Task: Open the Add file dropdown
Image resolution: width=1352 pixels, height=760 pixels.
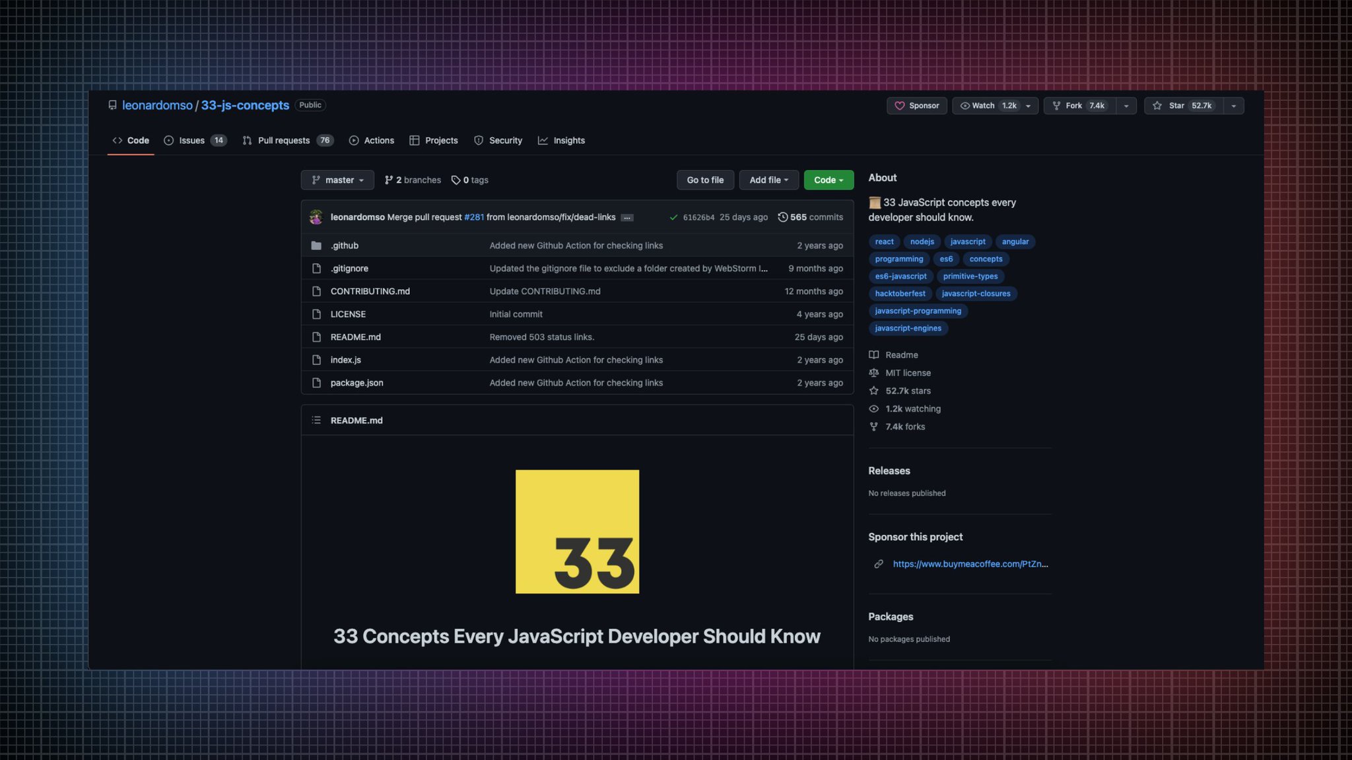Action: (768, 179)
